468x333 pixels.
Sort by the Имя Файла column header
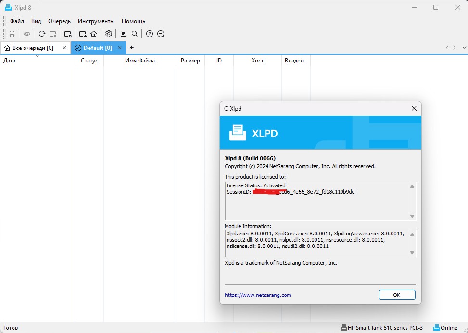tap(139, 61)
